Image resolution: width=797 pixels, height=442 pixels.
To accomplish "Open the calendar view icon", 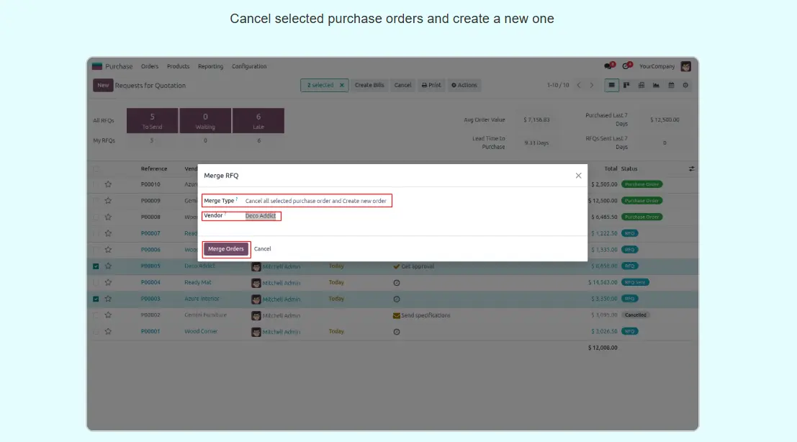I will coord(671,85).
